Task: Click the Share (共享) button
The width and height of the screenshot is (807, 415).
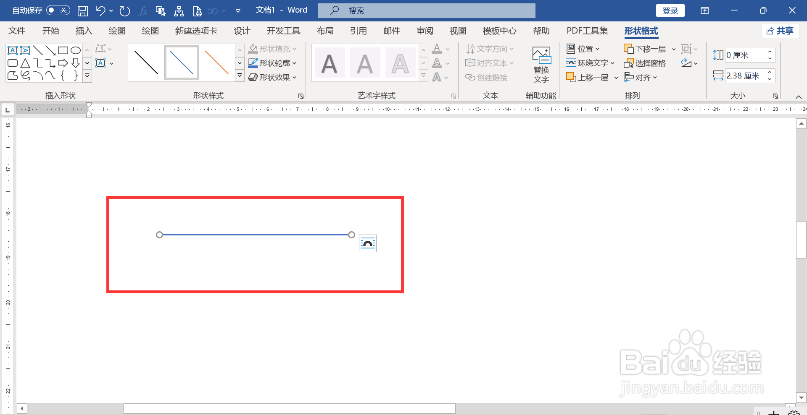Action: pyautogui.click(x=780, y=31)
